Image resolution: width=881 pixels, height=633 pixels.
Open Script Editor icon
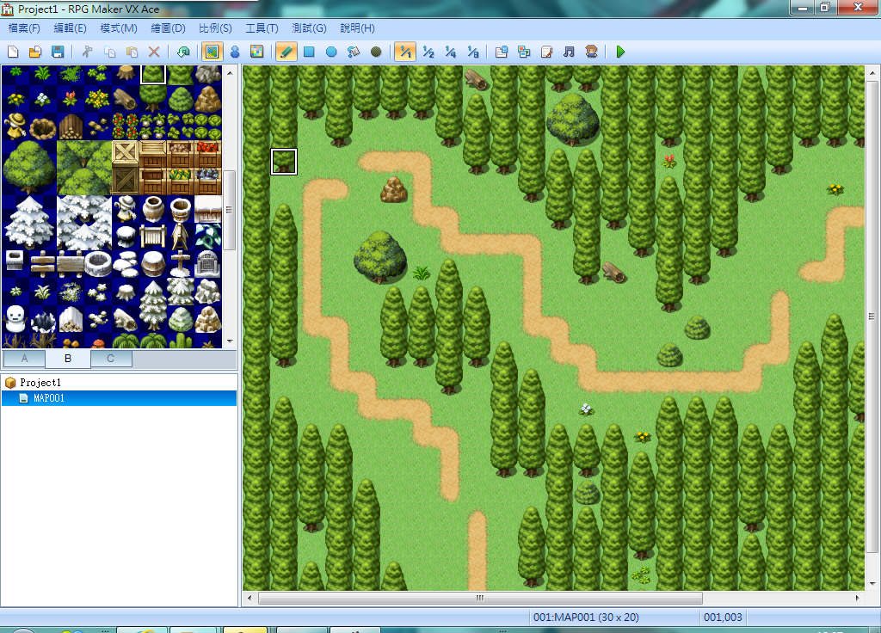(546, 52)
